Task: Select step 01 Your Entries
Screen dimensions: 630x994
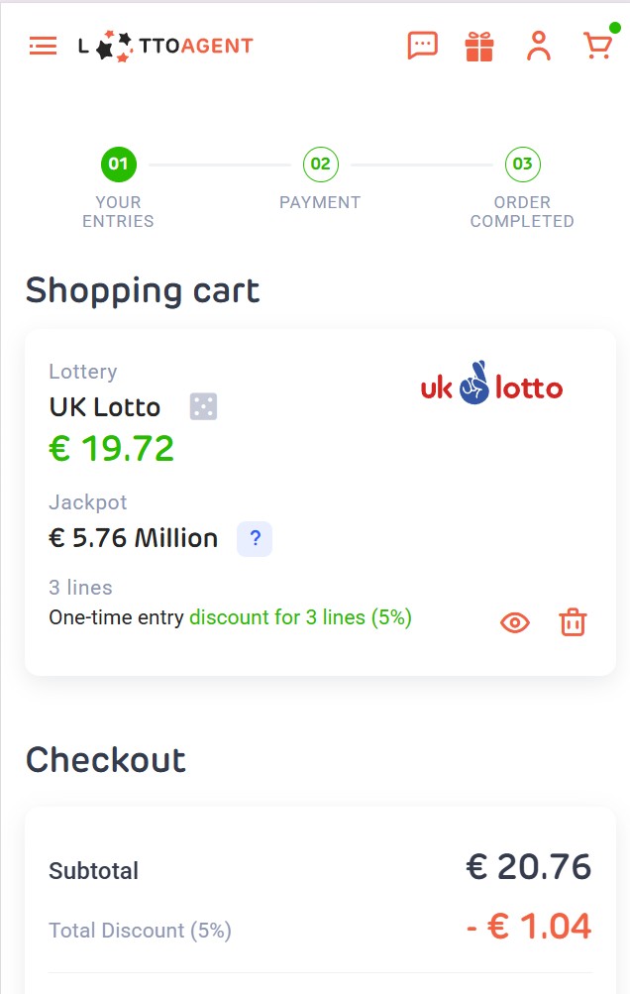Action: click(118, 165)
